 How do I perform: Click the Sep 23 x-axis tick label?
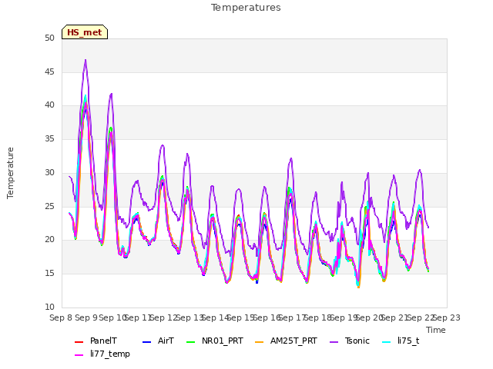pos(447,317)
